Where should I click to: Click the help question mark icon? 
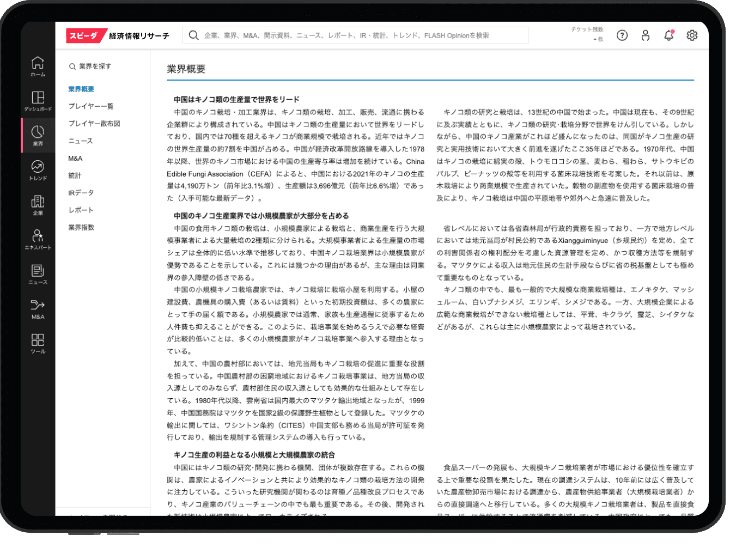(622, 35)
